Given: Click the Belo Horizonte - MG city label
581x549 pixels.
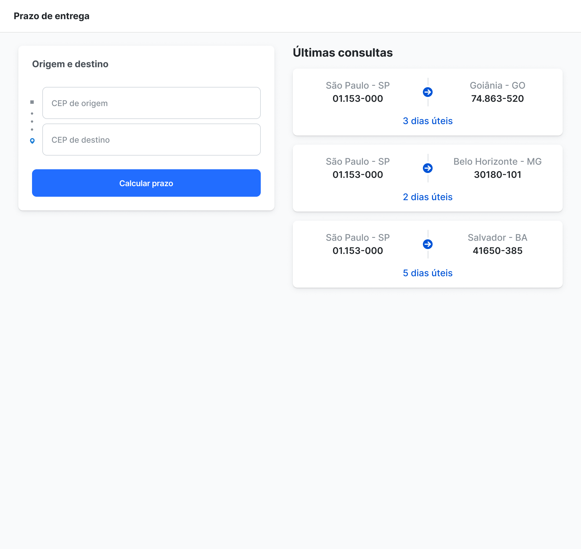Looking at the screenshot, I should (497, 162).
